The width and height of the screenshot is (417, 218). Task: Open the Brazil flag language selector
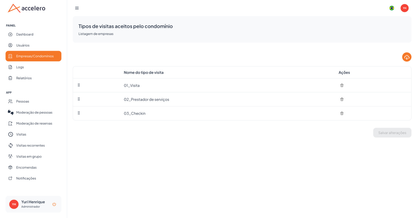tap(391, 8)
